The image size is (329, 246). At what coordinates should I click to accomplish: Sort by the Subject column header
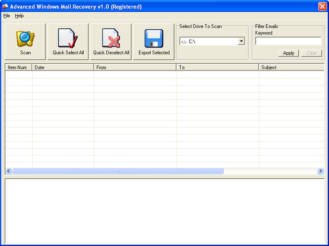(291, 67)
